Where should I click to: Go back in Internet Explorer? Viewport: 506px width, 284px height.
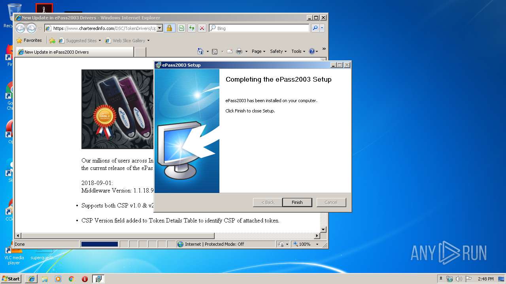[x=21, y=28]
